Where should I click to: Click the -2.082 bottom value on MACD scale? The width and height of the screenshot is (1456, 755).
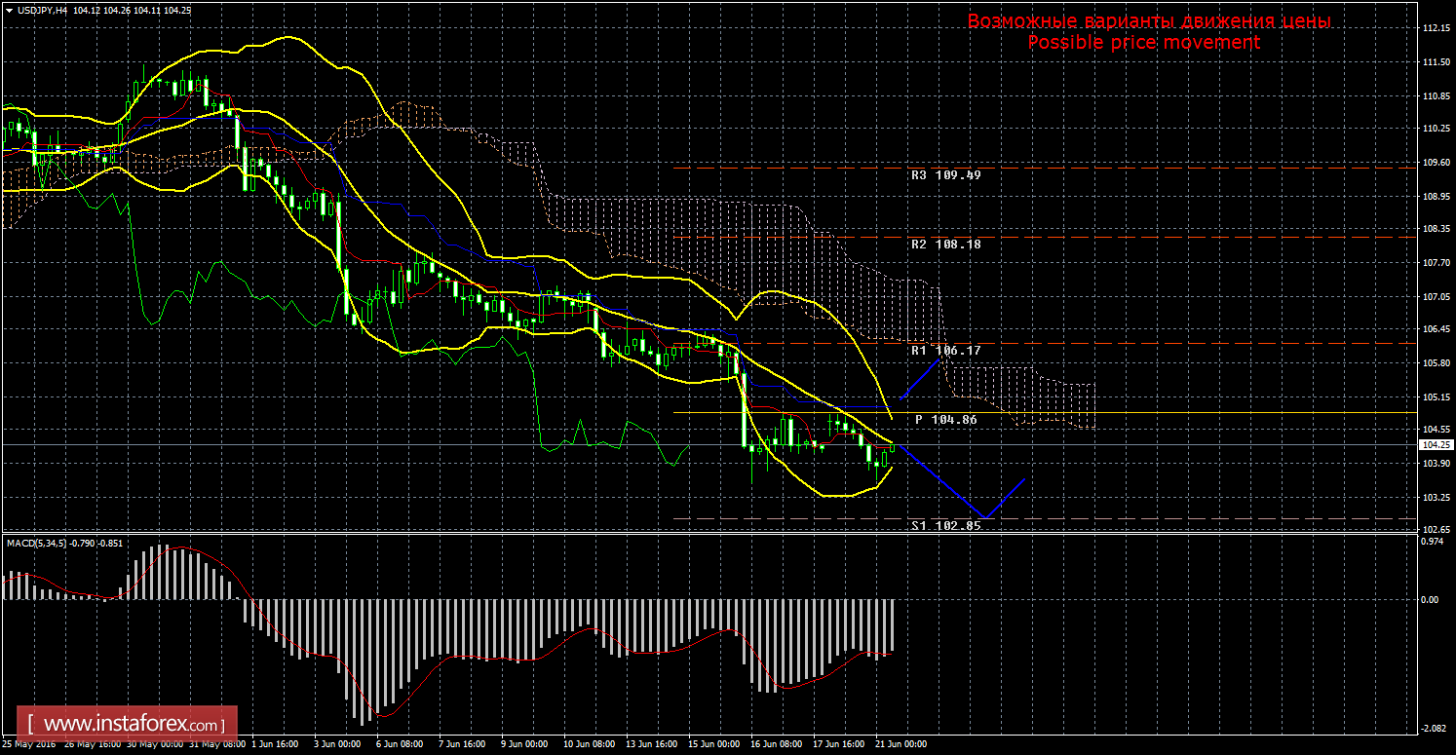click(x=1430, y=728)
